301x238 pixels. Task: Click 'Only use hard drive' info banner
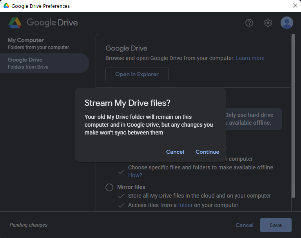pyautogui.click(x=254, y=119)
